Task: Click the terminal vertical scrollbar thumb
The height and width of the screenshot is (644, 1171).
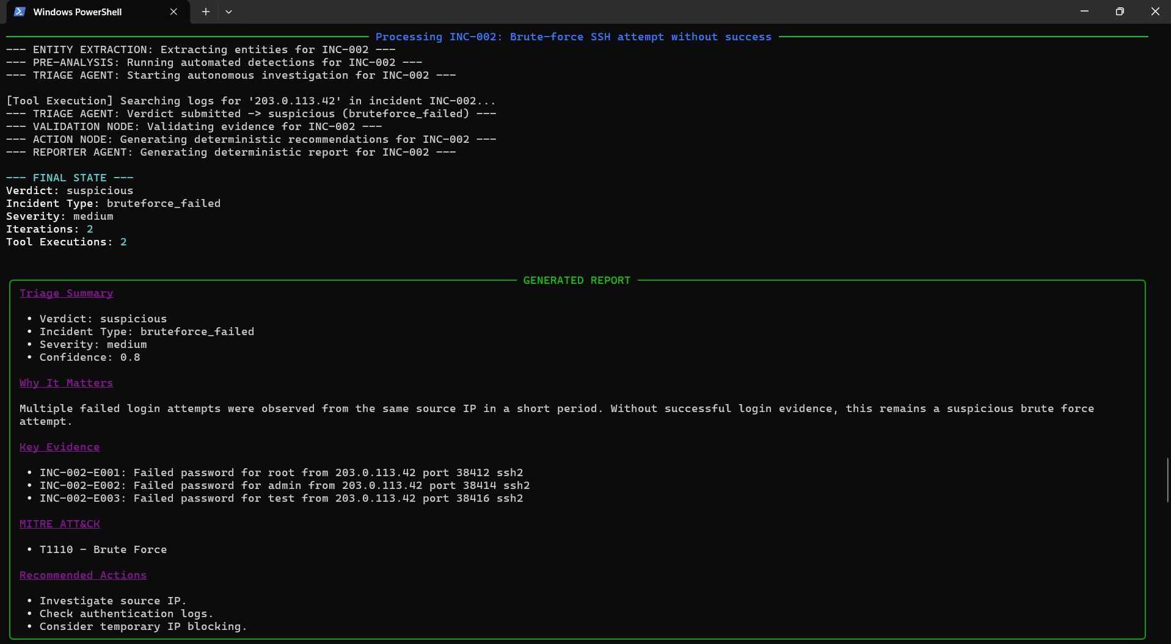Action: 1167,480
